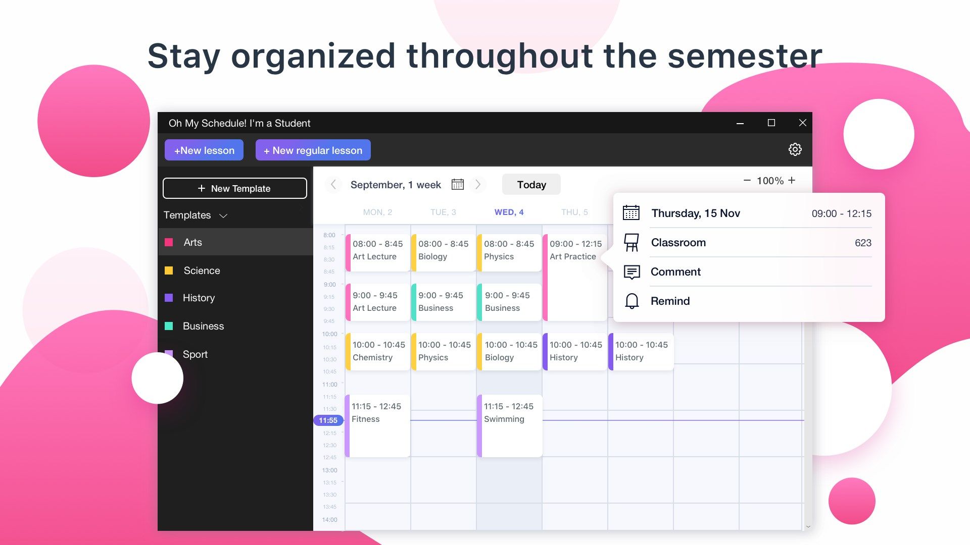Click the classroom/chair icon in popup
This screenshot has height=545, width=970.
pyautogui.click(x=632, y=242)
